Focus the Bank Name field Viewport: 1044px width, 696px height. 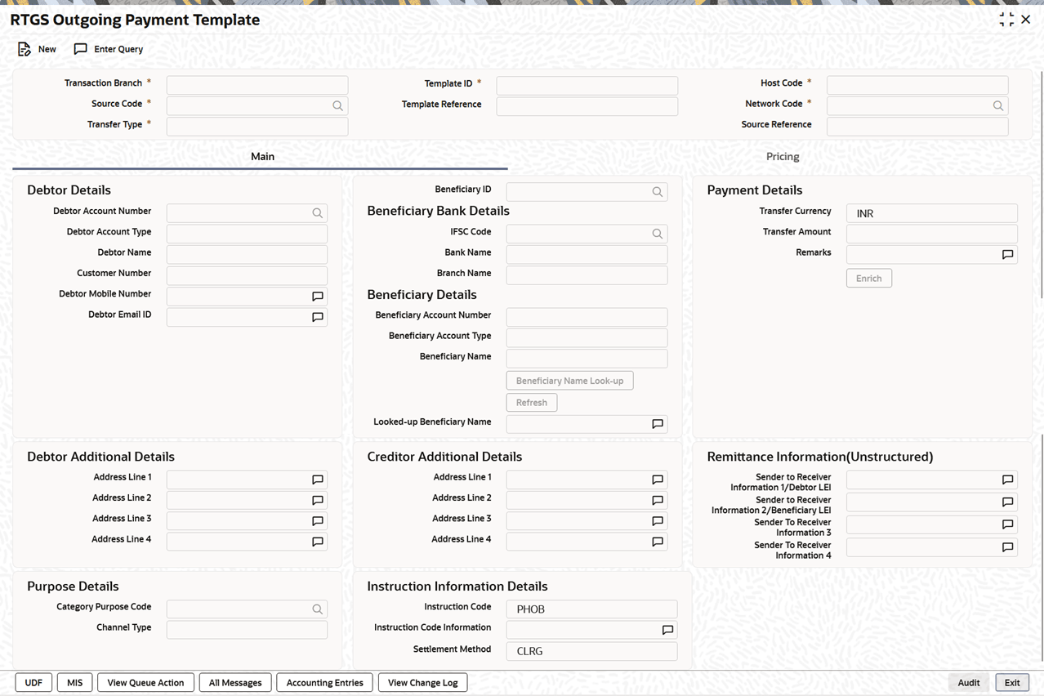(587, 254)
